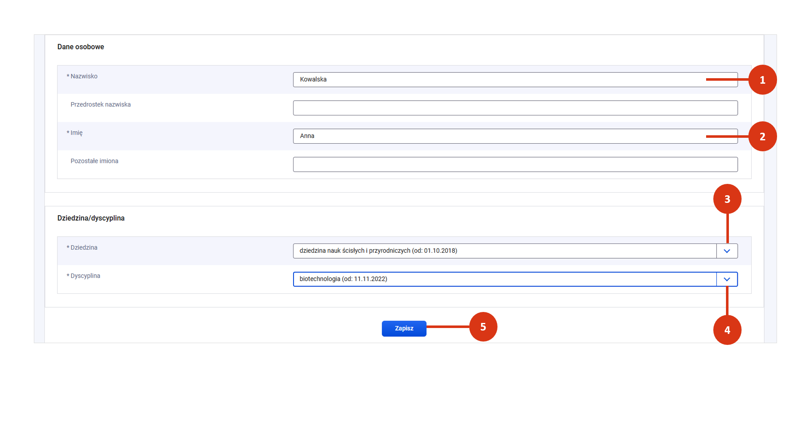Viewport: 810px width, 421px height.
Task: Expand the Dyscyplina dropdown chevron arrow
Action: (727, 279)
